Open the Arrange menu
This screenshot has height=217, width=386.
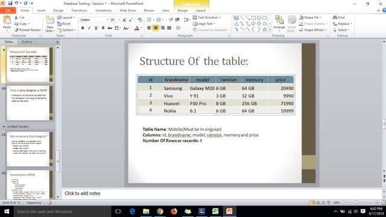point(279,23)
